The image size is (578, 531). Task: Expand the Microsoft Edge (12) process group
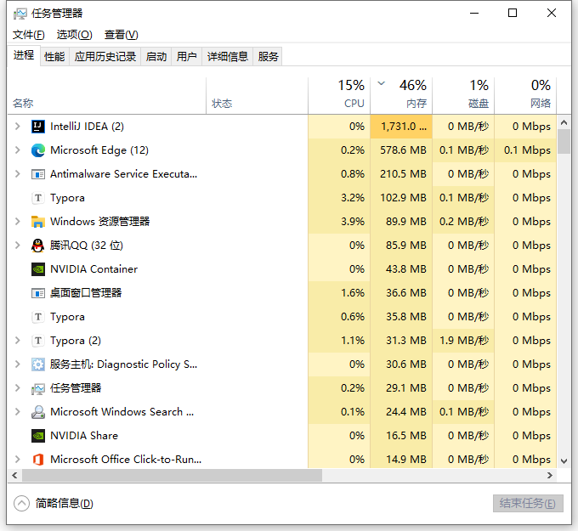(17, 150)
